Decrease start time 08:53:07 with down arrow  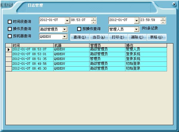pos(94,22)
